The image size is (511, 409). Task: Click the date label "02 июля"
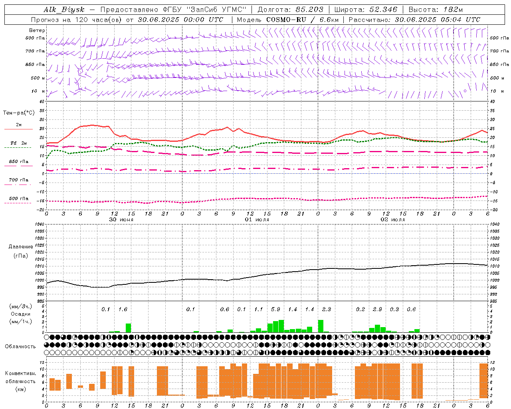[x=393, y=220]
